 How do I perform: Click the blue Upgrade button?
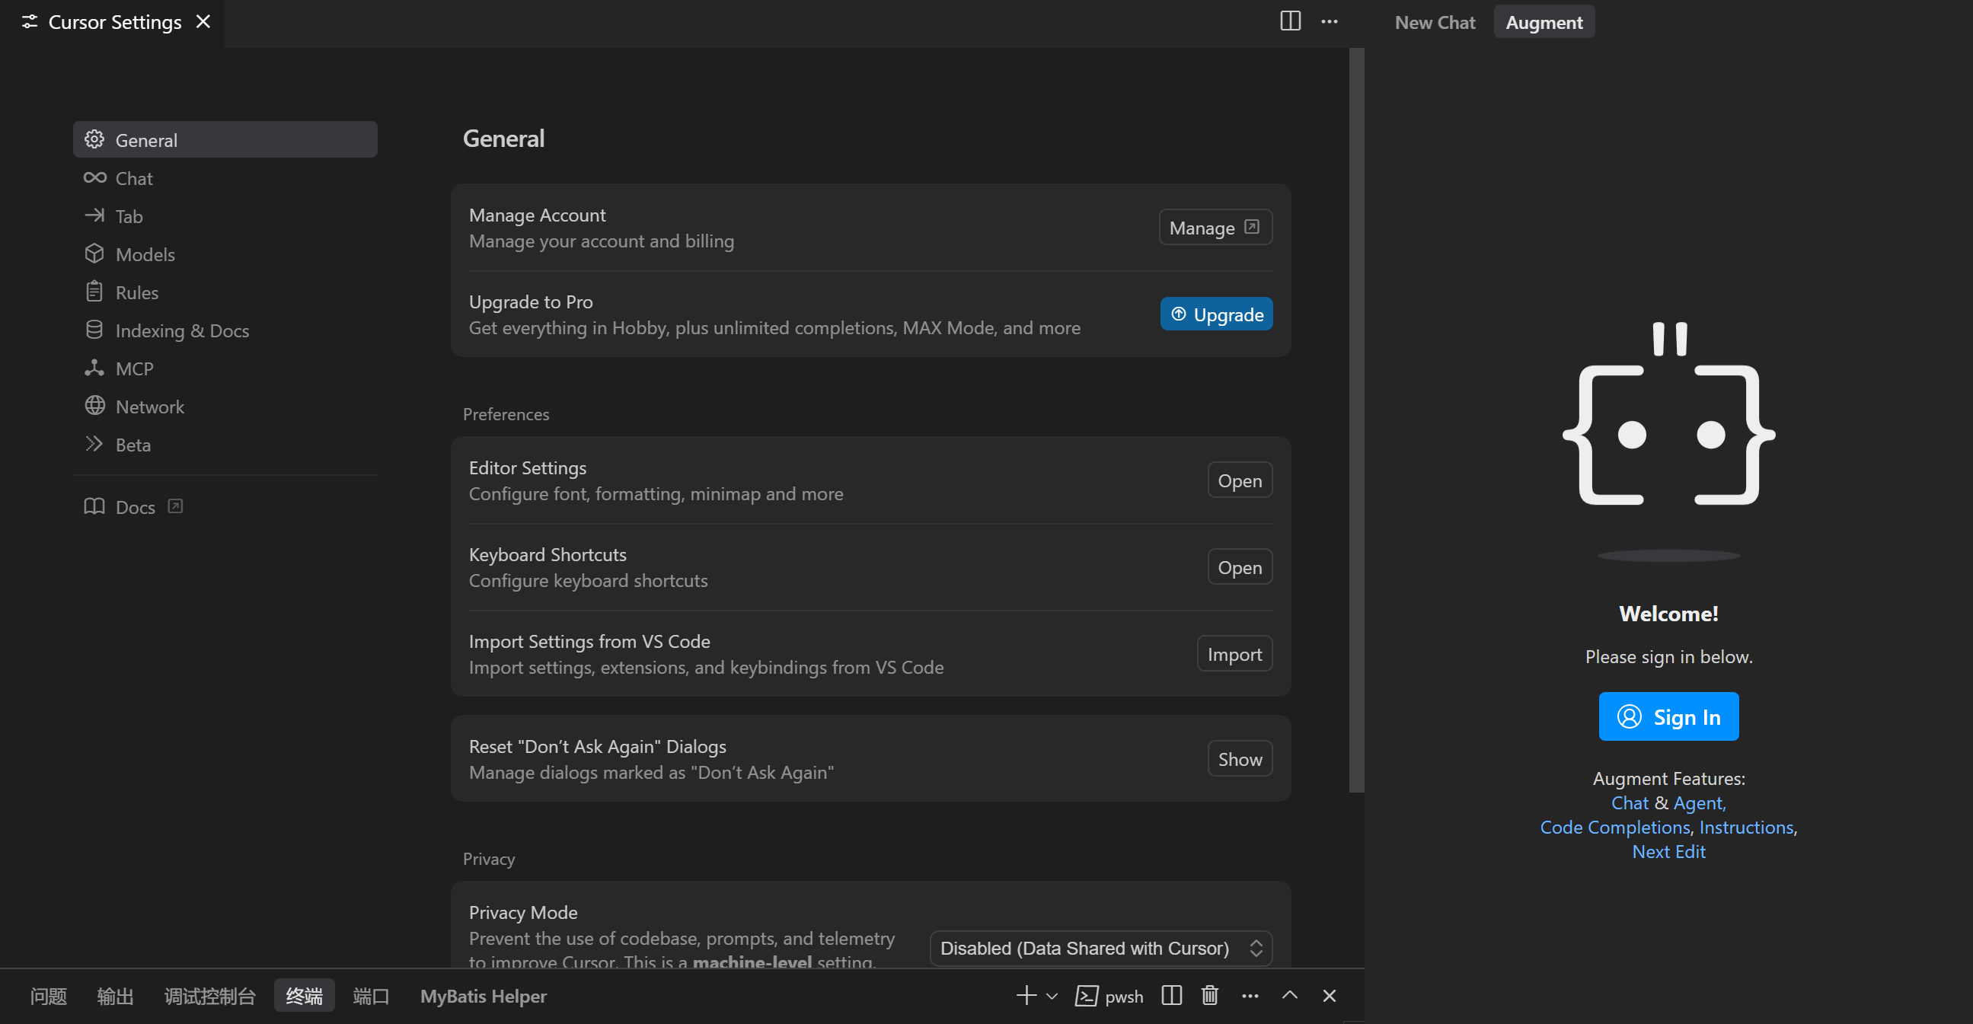(x=1216, y=314)
